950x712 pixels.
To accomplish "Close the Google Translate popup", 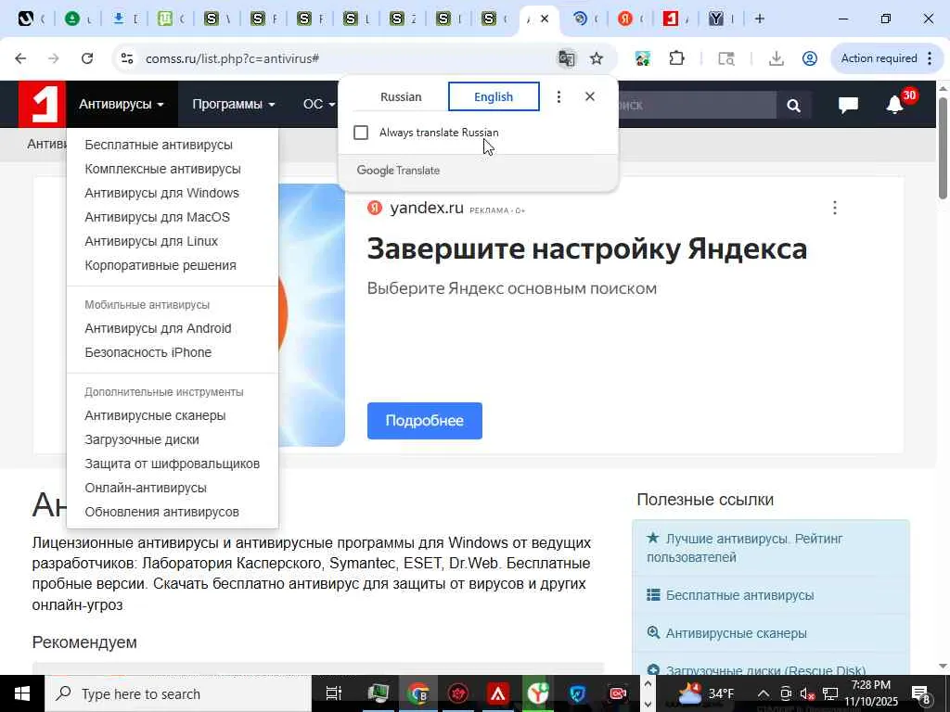I will point(589,96).
